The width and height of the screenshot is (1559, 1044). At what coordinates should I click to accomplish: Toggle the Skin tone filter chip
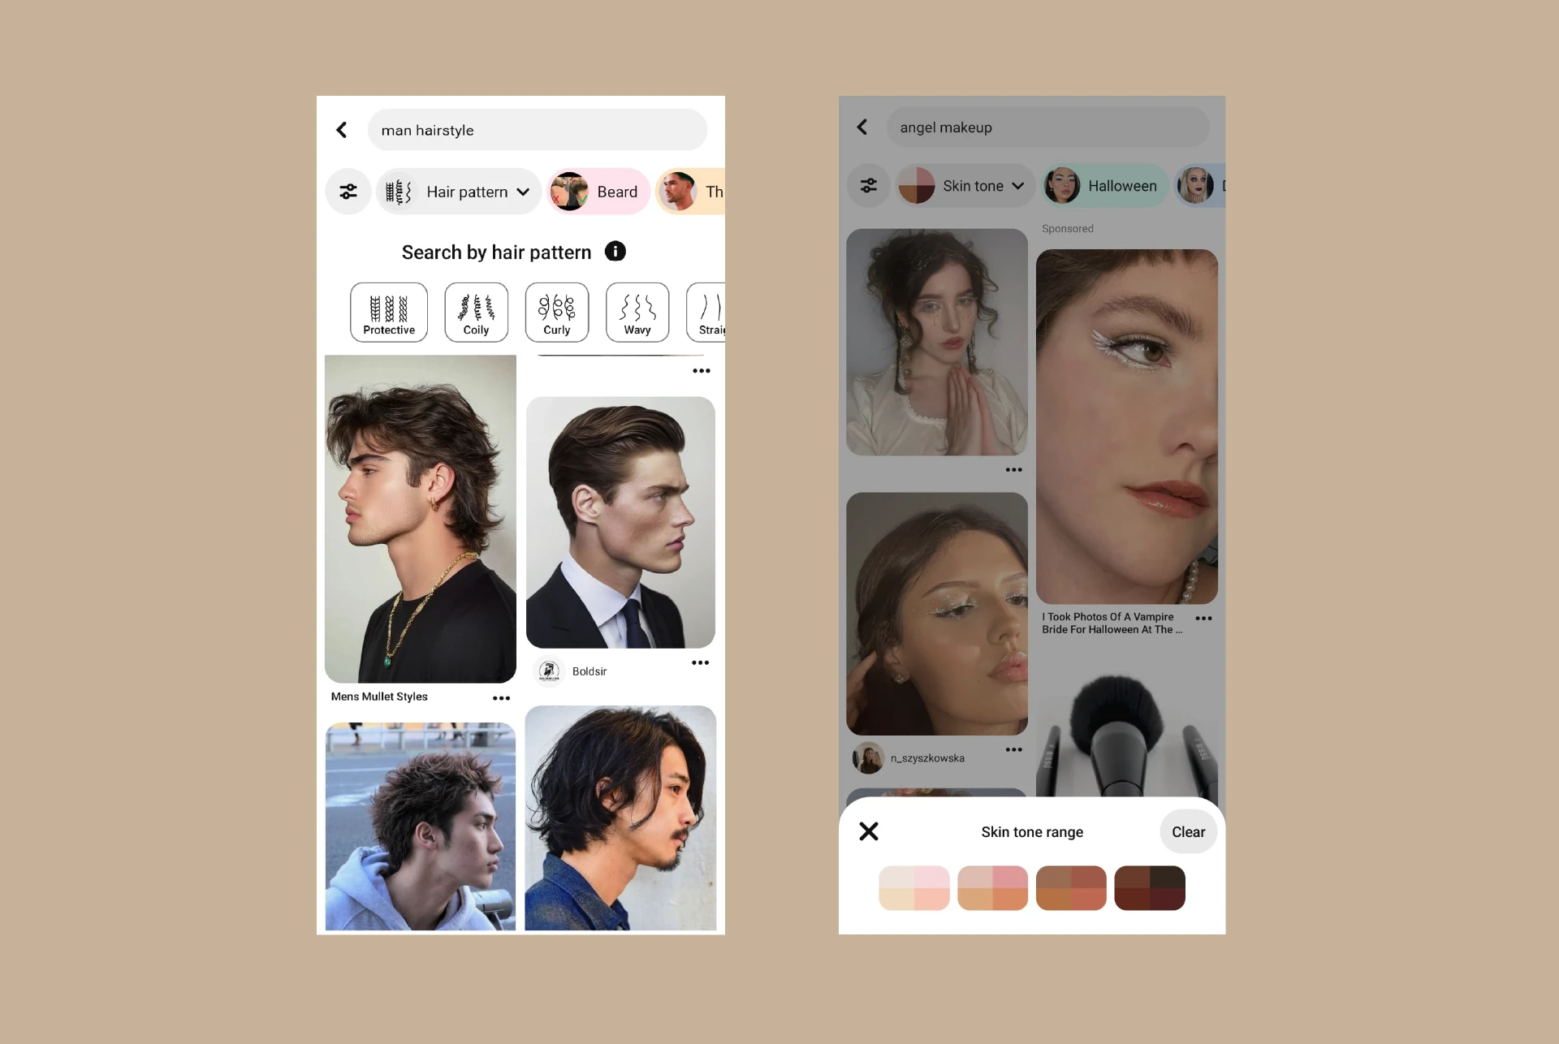click(962, 185)
